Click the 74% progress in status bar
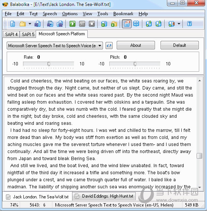This screenshot has width=207, height=211. 14,205
